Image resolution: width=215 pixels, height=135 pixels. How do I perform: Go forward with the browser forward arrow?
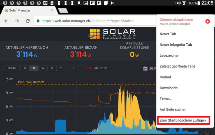pyautogui.click(x=17, y=21)
